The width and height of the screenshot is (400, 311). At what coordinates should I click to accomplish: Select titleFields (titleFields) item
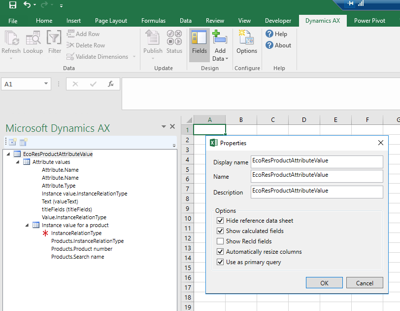[x=67, y=209]
